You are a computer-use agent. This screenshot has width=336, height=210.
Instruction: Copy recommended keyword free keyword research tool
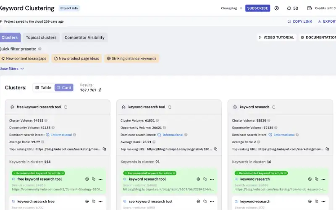pyautogui.click(x=94, y=179)
